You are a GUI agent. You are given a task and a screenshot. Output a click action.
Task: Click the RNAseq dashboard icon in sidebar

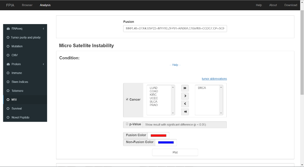[x=8, y=29]
